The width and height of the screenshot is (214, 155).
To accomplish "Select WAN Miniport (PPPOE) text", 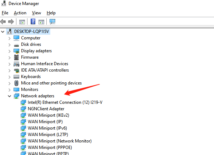I will (50, 147).
